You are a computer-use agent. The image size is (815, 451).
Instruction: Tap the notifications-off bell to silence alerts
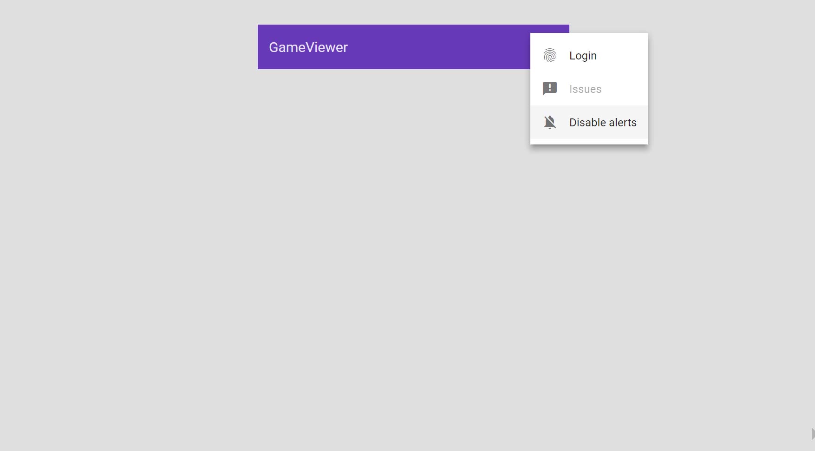pos(550,122)
